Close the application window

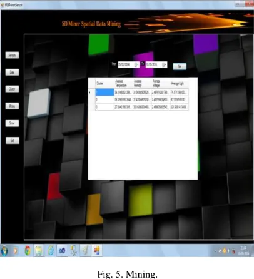(x=249, y=4)
